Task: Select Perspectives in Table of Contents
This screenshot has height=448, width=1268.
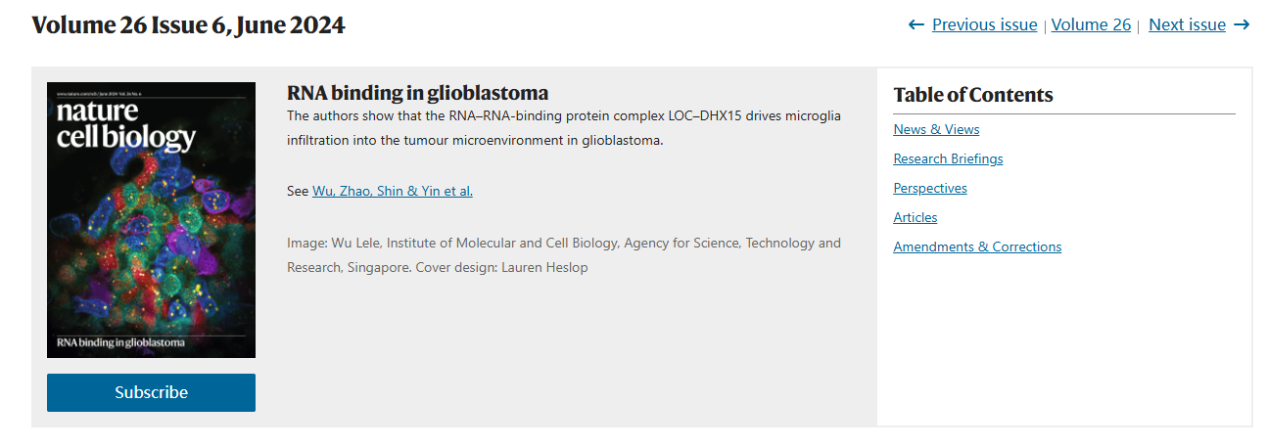Action: (930, 188)
